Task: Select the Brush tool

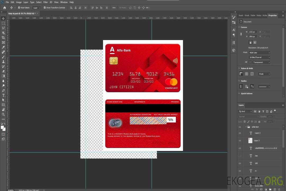Action: tap(3, 57)
